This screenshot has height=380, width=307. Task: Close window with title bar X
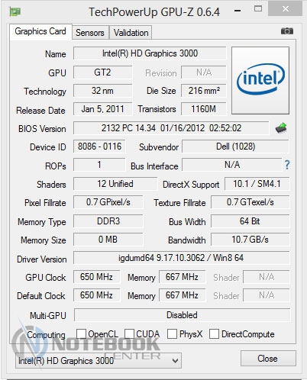point(286,9)
